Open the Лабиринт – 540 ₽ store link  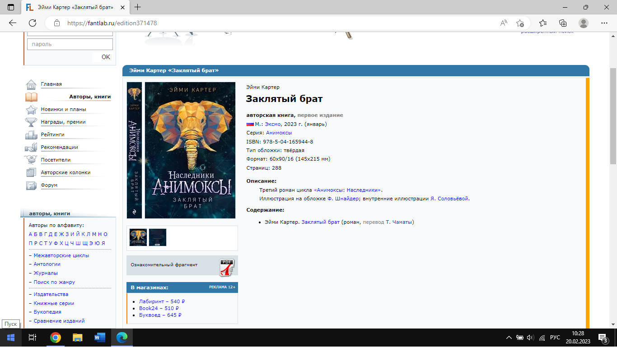162,301
